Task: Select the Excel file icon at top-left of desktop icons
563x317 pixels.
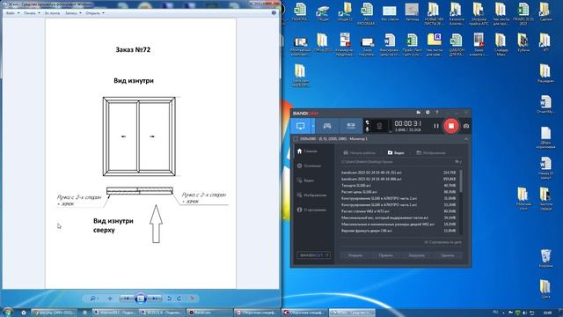Action: click(300, 11)
